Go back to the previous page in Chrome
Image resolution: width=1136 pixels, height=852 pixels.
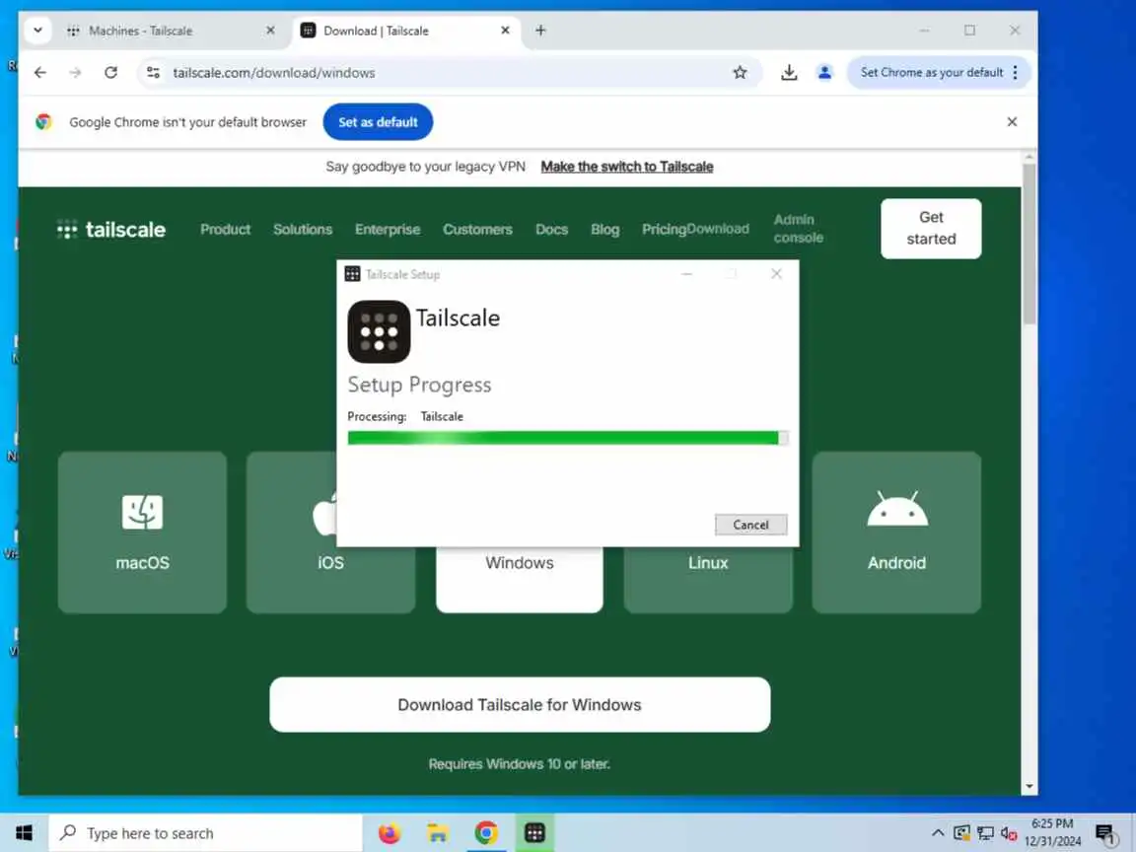(40, 72)
